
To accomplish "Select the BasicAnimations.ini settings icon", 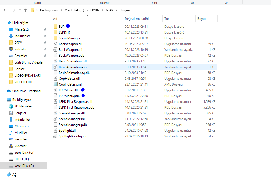I will (55, 67).
